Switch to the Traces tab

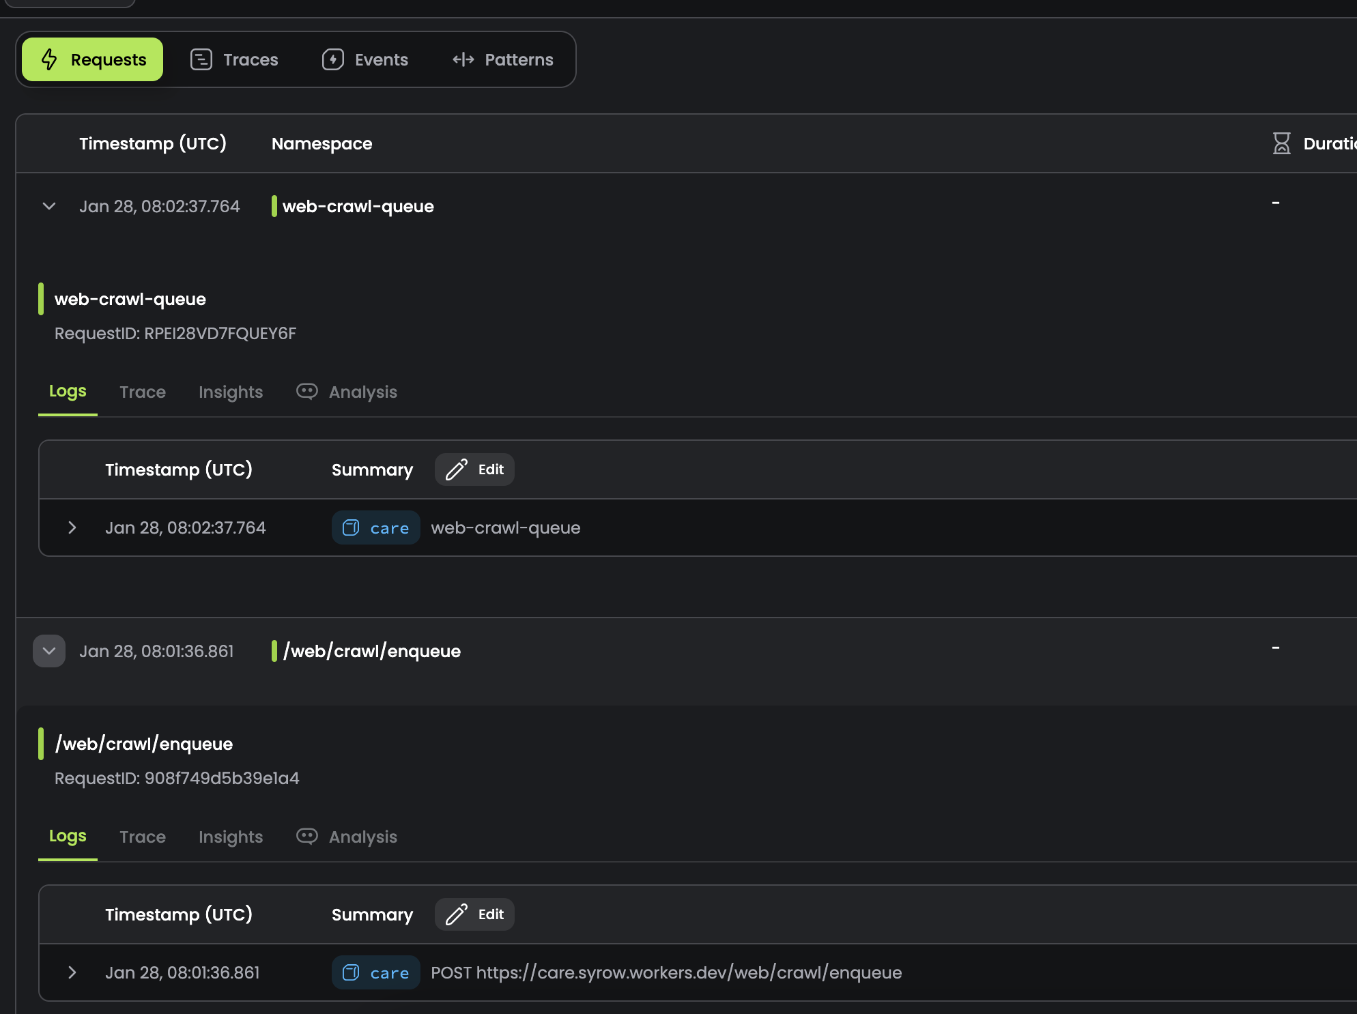click(234, 59)
